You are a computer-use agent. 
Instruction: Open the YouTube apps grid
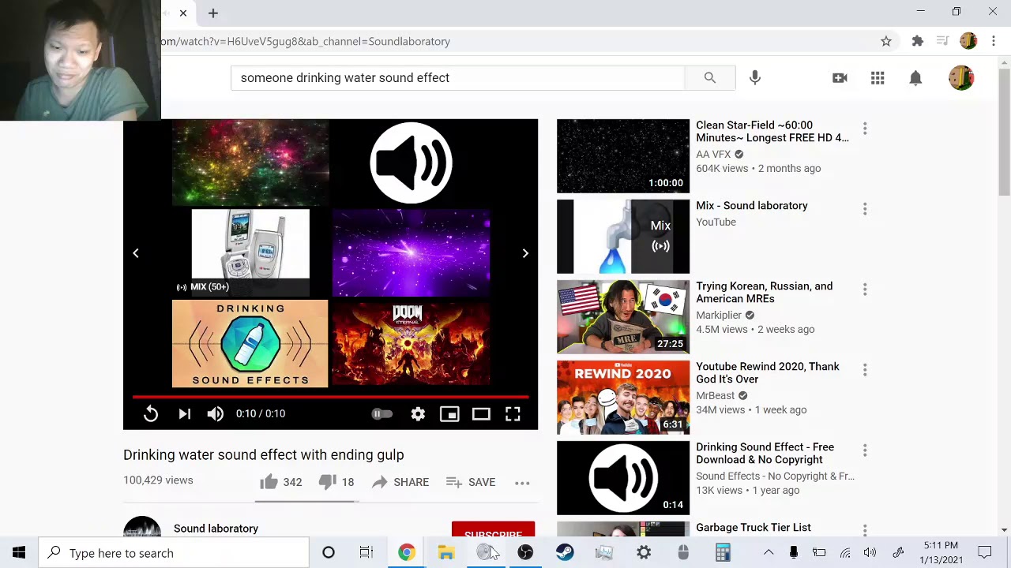pos(878,78)
